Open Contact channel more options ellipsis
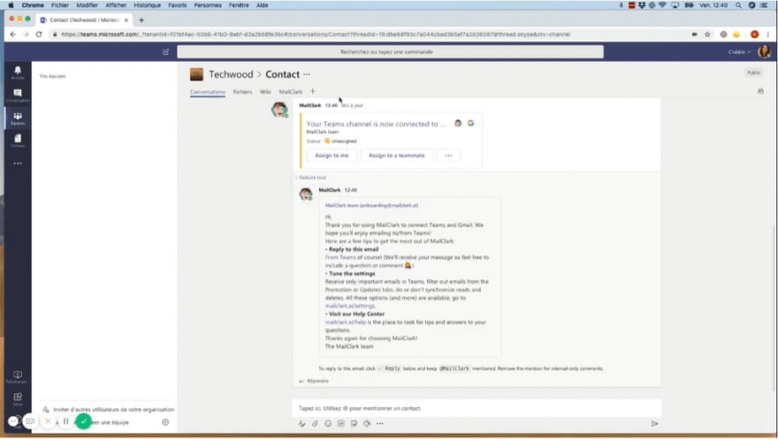Screen dimensions: 778x439 pos(307,74)
